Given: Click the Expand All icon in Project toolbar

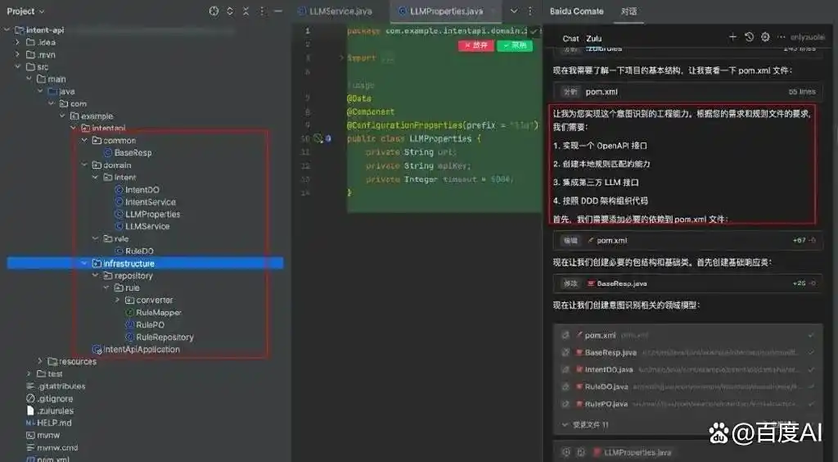Looking at the screenshot, I should click(x=230, y=11).
